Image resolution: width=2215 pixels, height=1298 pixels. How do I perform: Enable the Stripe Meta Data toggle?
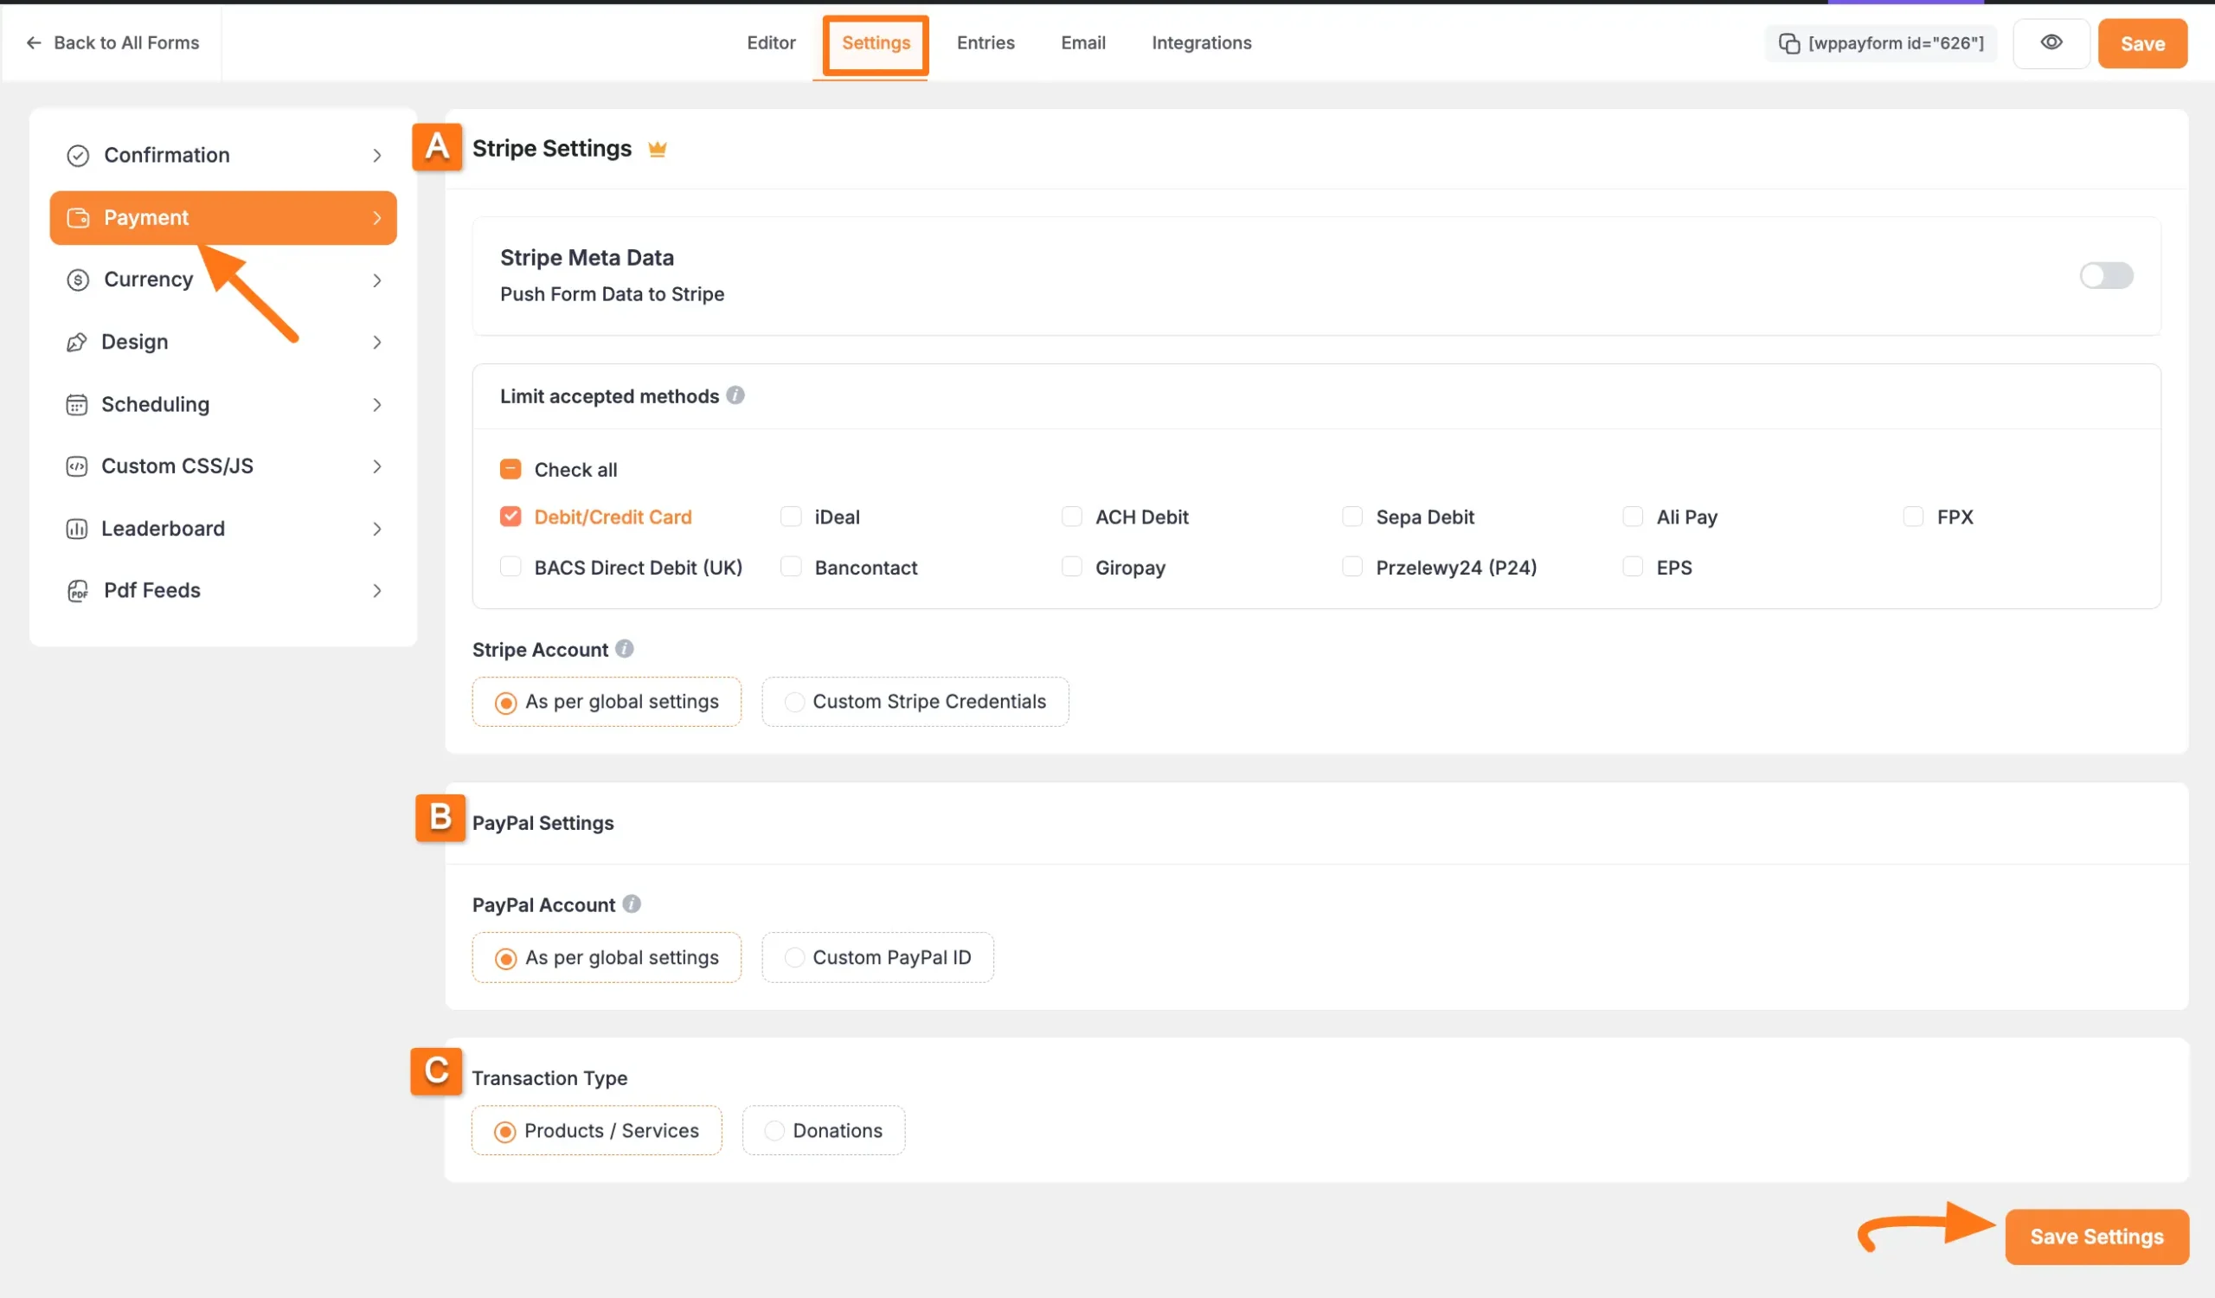[2107, 275]
